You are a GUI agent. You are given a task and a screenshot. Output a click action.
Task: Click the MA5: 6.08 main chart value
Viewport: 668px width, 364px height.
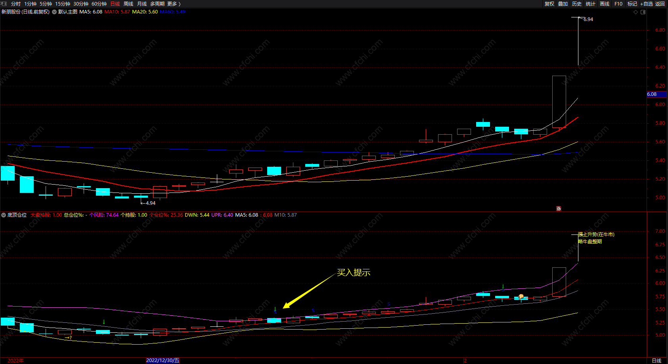point(91,12)
